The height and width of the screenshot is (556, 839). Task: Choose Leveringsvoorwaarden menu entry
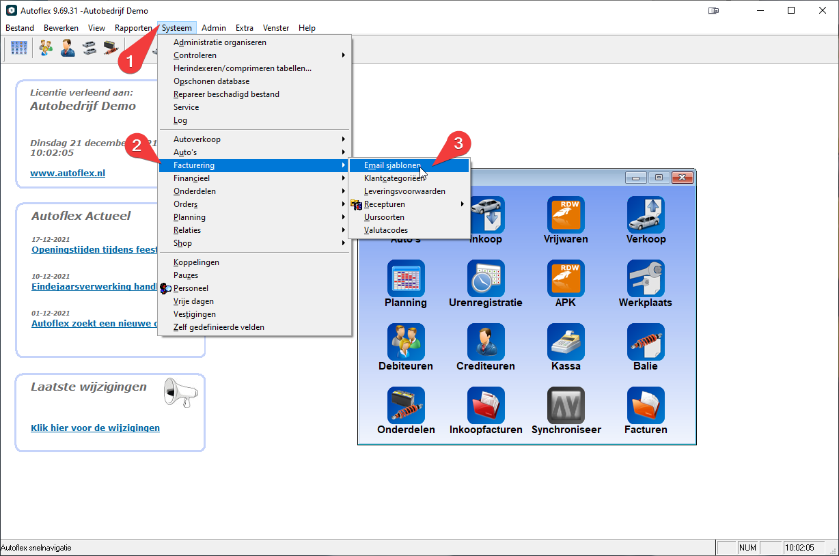pyautogui.click(x=409, y=191)
